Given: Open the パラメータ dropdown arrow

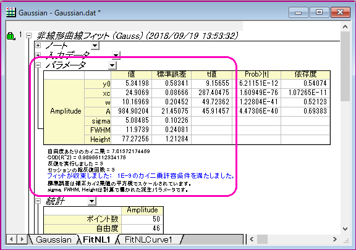Looking at the screenshot, I should pyautogui.click(x=112, y=65).
